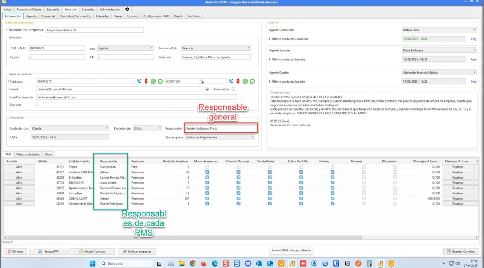Open the Contactar con dropdown
Image resolution: width=484 pixels, height=268 pixels.
pyautogui.click(x=70, y=128)
